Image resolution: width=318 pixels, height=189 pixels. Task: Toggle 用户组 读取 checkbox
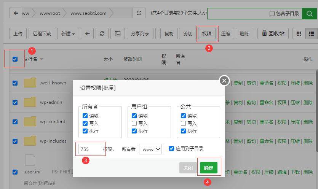pyautogui.click(x=134, y=116)
